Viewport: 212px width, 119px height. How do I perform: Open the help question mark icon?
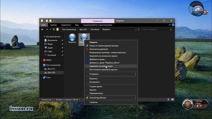tap(173, 25)
